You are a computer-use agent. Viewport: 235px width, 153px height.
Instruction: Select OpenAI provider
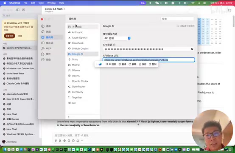pyautogui.click(x=83, y=76)
